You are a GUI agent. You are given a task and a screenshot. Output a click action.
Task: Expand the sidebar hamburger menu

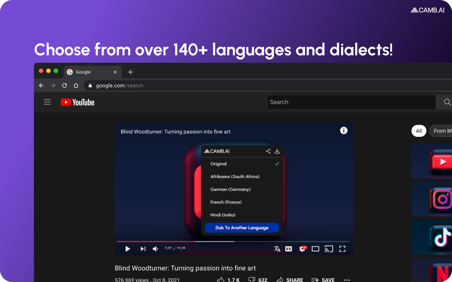pos(47,102)
